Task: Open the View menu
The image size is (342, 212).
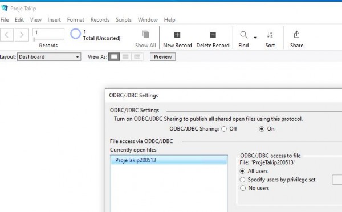Action: point(36,19)
